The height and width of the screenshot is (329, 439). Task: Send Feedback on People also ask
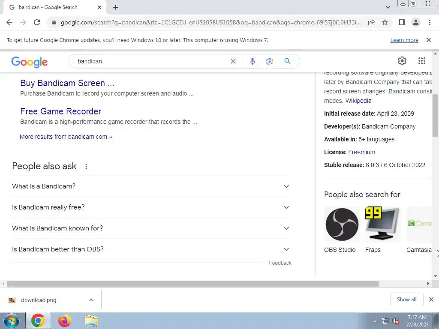(x=280, y=263)
